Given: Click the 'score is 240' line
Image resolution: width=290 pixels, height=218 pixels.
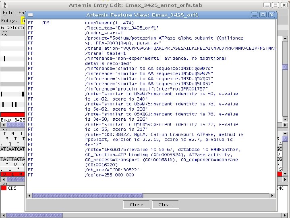Looking at the screenshot, I should pyautogui.click(x=116, y=99).
